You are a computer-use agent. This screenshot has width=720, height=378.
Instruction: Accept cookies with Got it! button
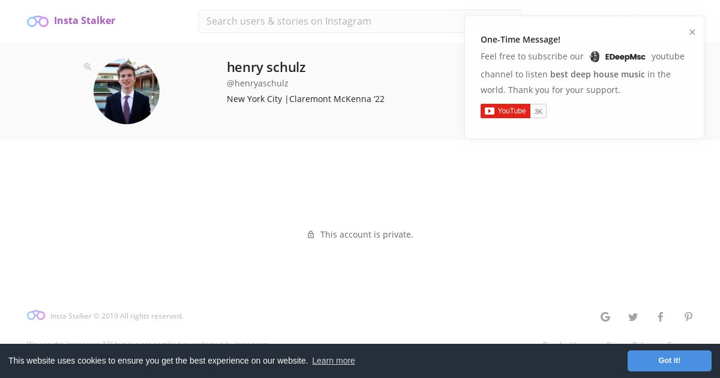670,361
